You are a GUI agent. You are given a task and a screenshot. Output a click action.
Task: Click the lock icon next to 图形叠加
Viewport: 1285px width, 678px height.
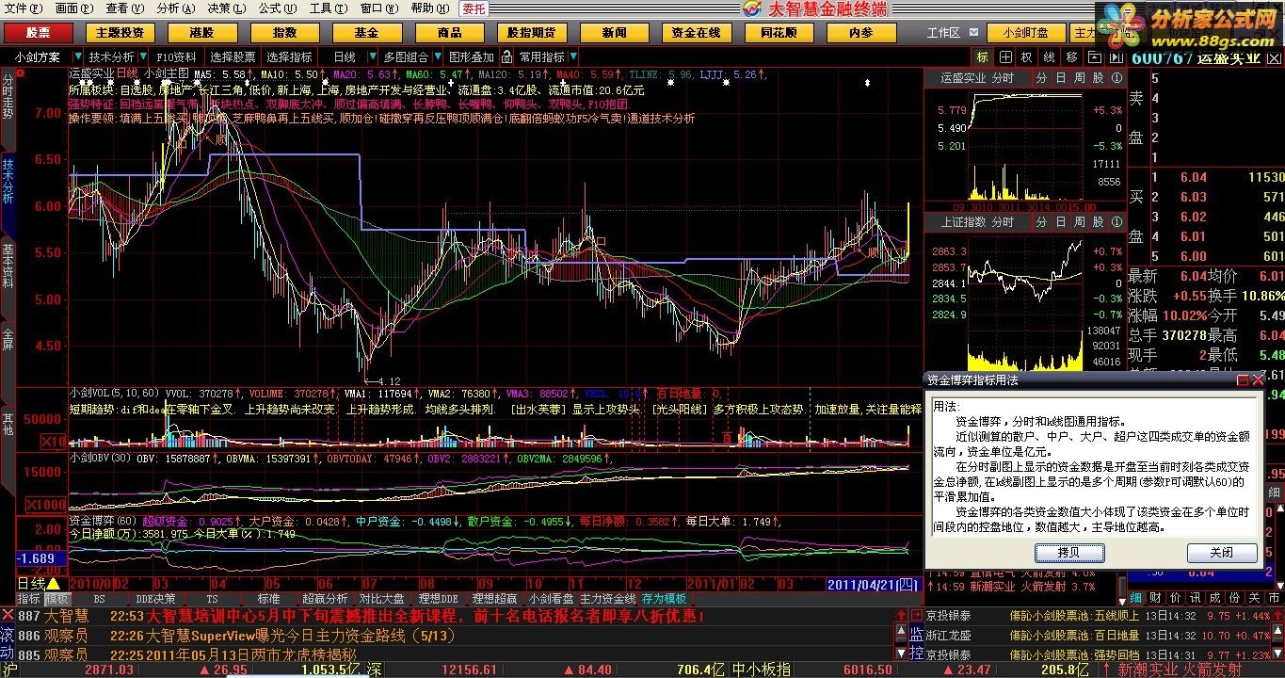click(506, 56)
